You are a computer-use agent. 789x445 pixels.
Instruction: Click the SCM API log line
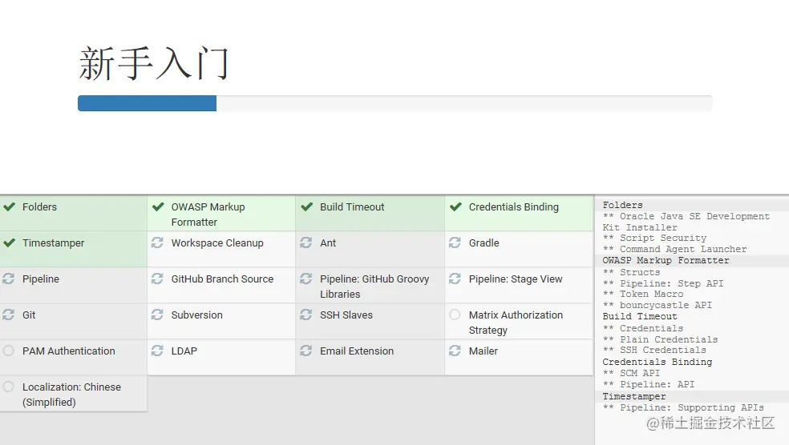point(632,373)
